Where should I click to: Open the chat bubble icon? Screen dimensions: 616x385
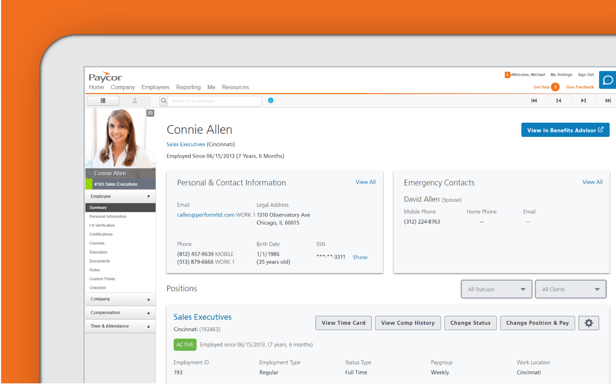pyautogui.click(x=608, y=80)
